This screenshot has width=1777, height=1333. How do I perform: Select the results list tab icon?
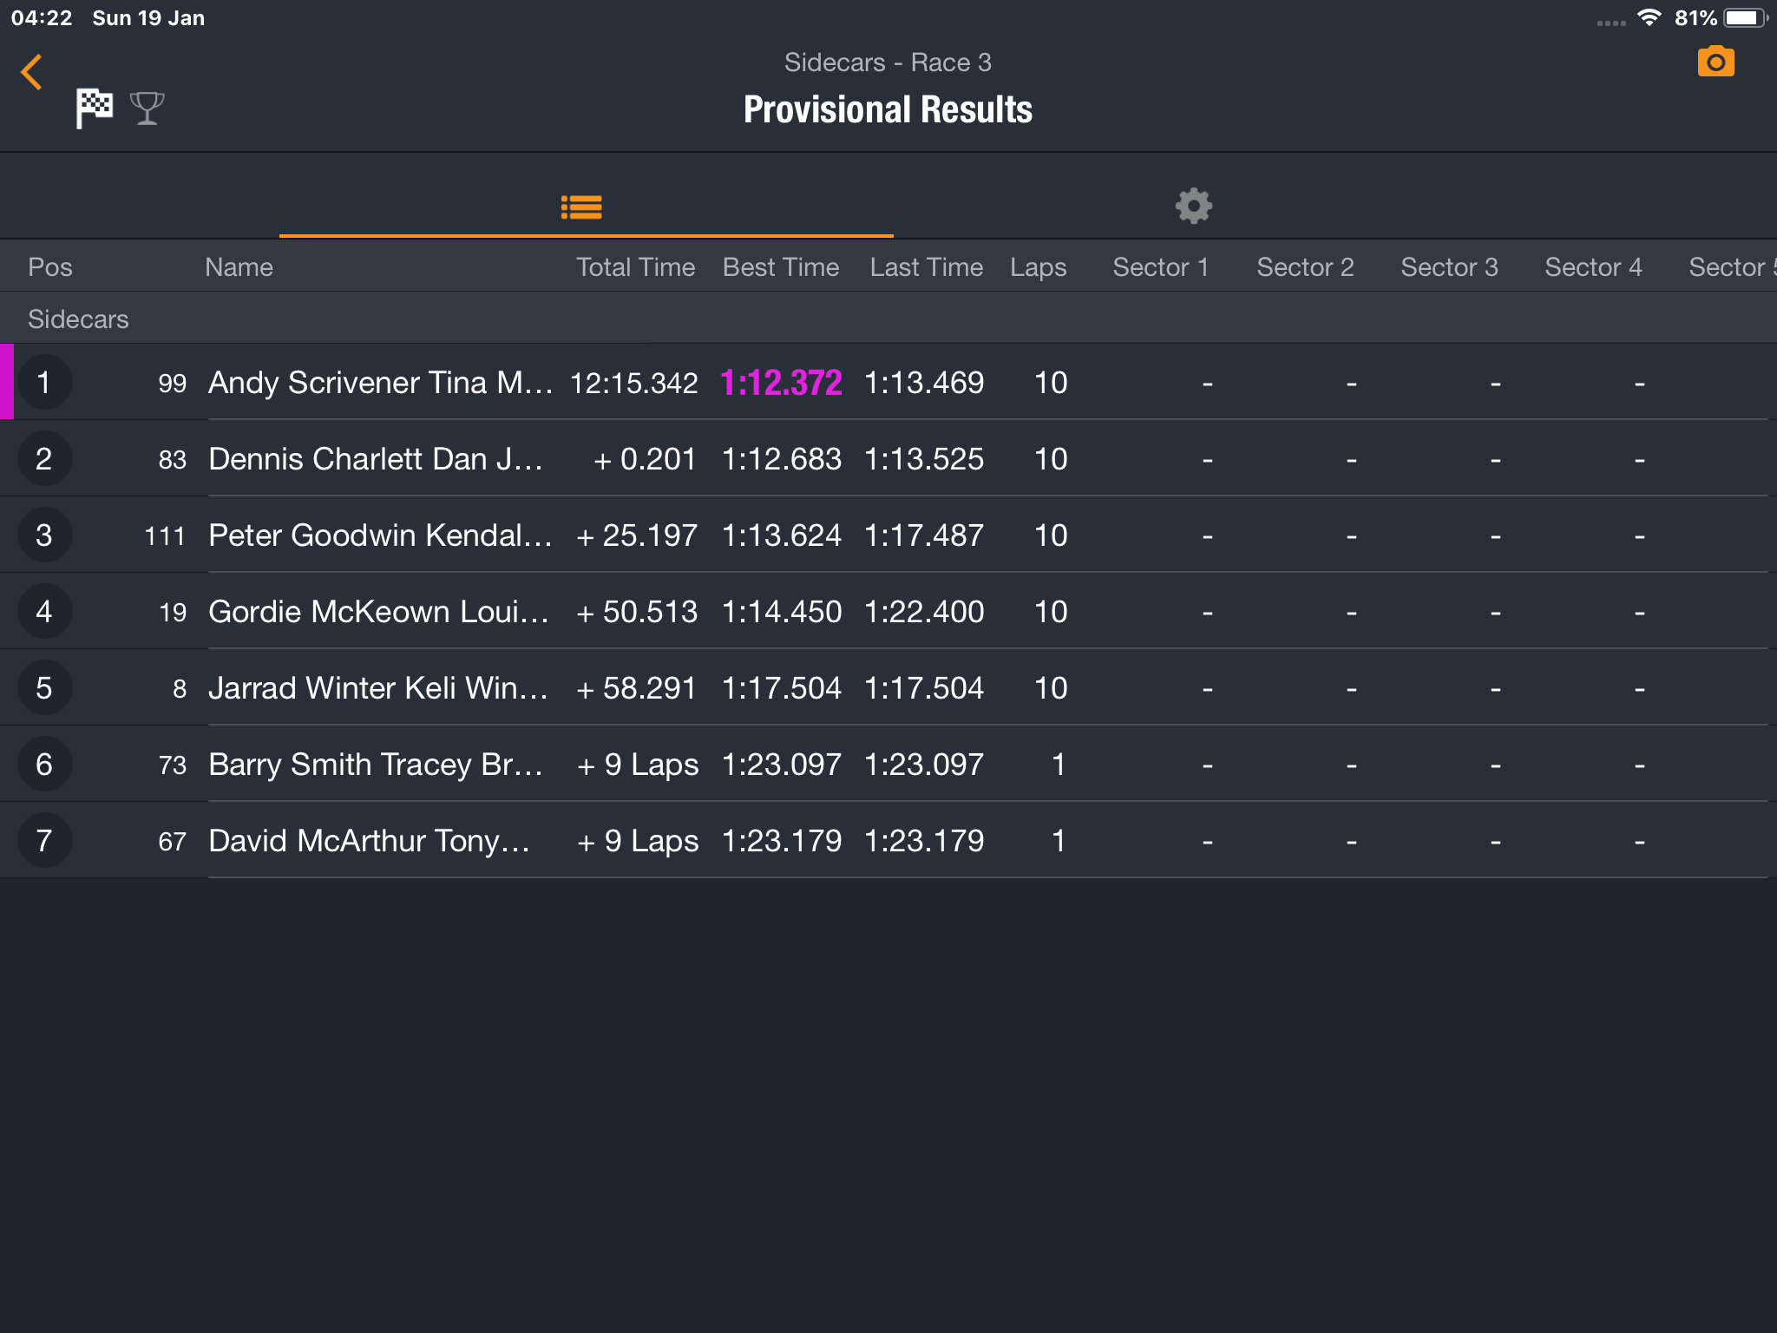(581, 207)
